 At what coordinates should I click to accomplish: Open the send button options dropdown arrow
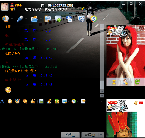pos(101,135)
